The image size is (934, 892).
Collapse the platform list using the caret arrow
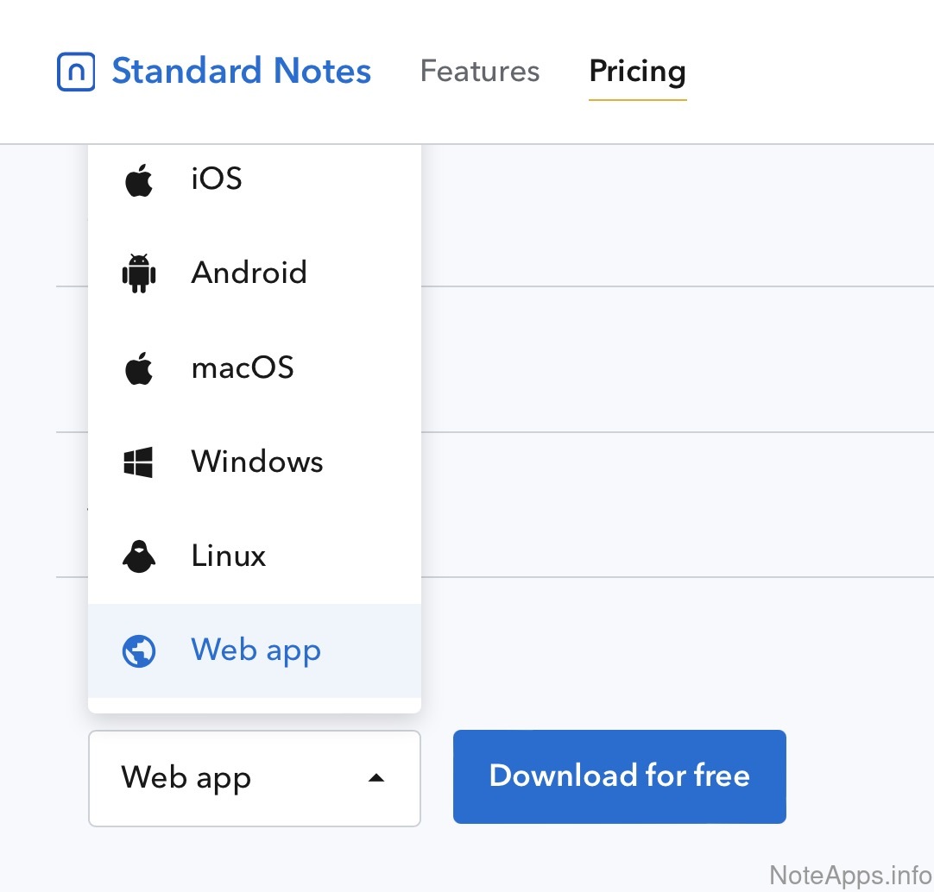[x=375, y=778]
